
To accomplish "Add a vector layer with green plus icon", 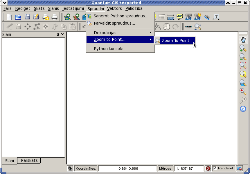I will [x=68, y=17].
